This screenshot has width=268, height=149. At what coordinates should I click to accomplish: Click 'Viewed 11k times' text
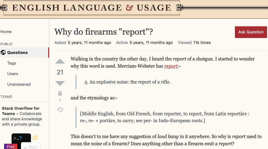click(194, 43)
